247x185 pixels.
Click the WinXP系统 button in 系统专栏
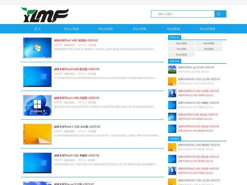181,54
